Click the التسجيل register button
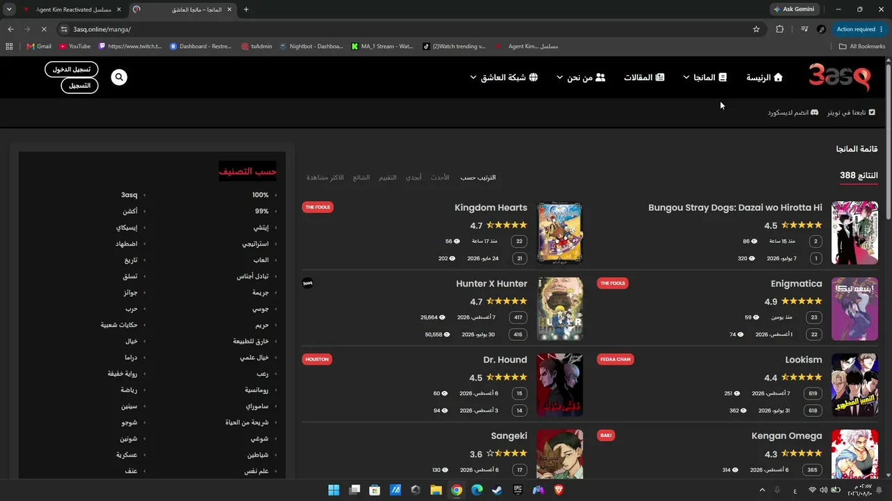The width and height of the screenshot is (892, 501). click(x=79, y=86)
